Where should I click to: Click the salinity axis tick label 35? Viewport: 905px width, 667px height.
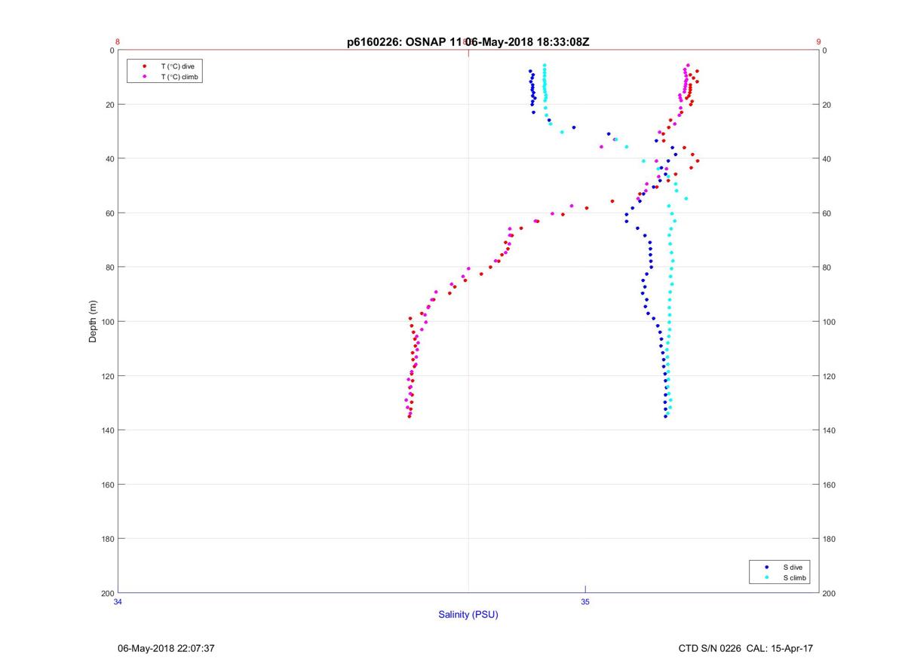(585, 601)
